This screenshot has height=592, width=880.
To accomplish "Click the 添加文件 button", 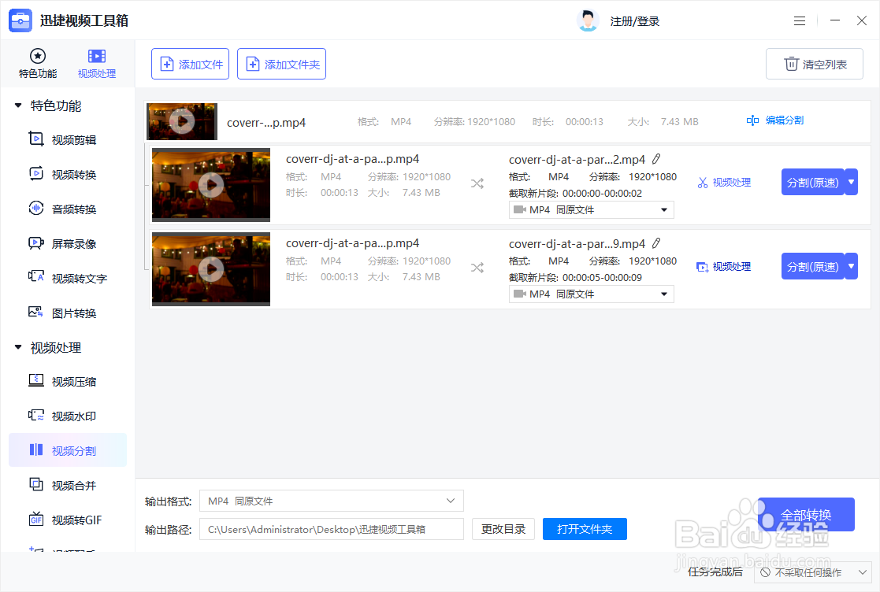I will point(190,64).
